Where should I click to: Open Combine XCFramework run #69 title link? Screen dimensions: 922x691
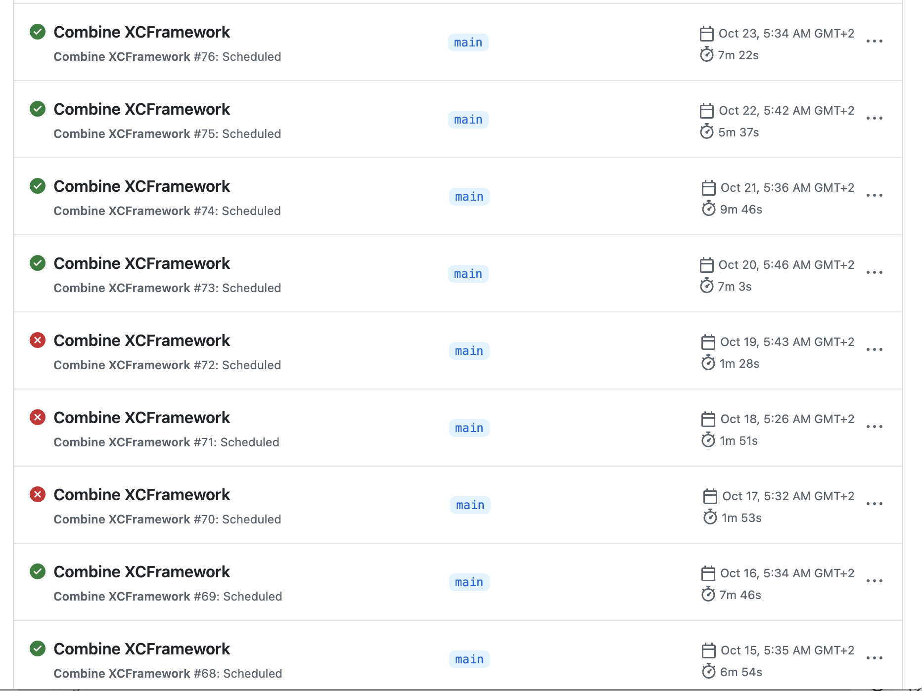(x=141, y=572)
